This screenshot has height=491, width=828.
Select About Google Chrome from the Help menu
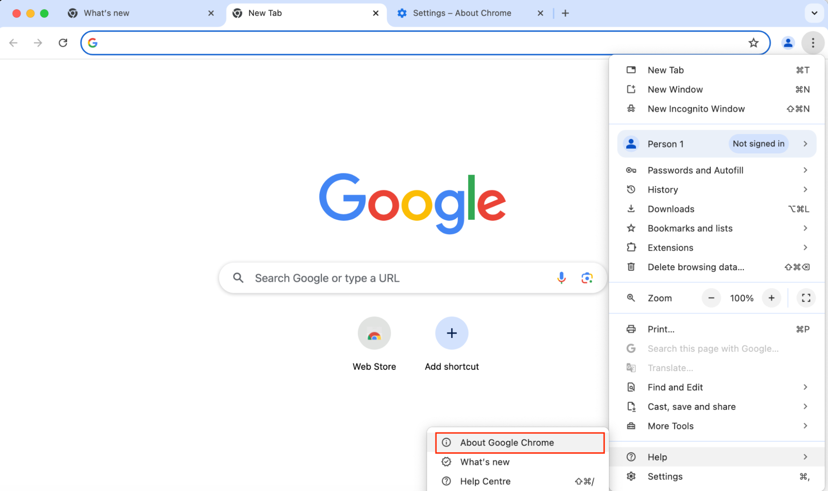click(x=507, y=442)
